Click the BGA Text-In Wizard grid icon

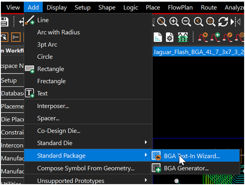click(x=156, y=156)
